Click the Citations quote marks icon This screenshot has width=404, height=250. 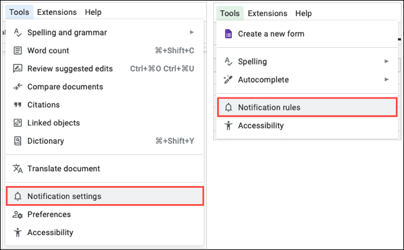click(17, 105)
